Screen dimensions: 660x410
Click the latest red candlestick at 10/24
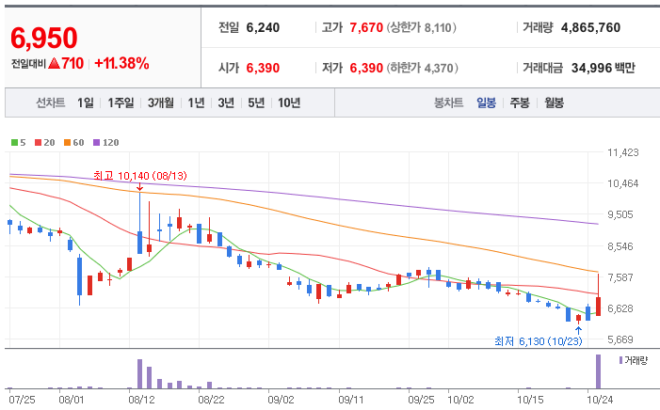click(x=598, y=307)
